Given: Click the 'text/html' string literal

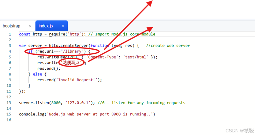Looking at the screenshot, I should pyautogui.click(x=136, y=57).
